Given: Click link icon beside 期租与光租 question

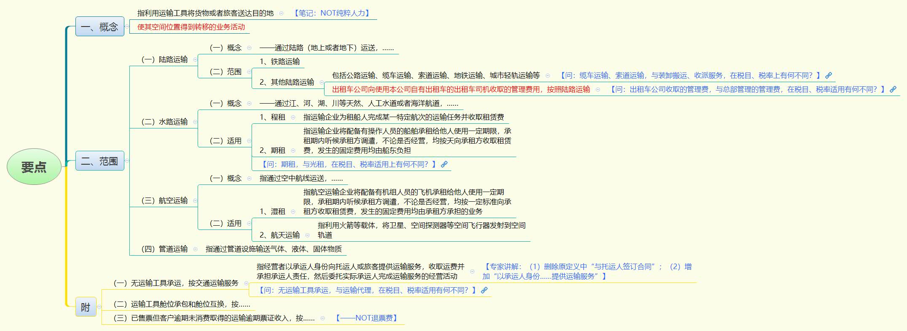Looking at the screenshot, I should click(444, 164).
